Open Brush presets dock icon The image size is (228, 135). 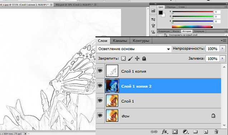click(153, 19)
